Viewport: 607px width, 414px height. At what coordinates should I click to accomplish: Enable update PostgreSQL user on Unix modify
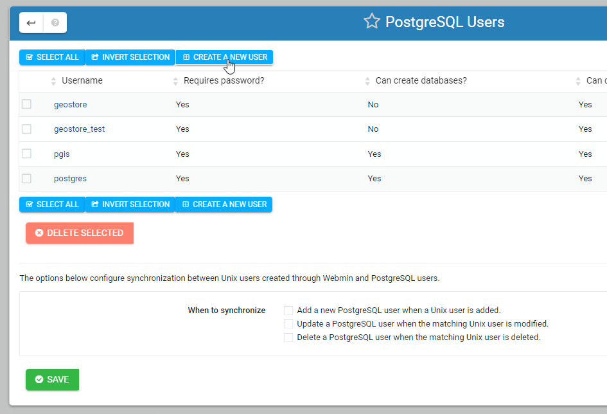click(288, 324)
